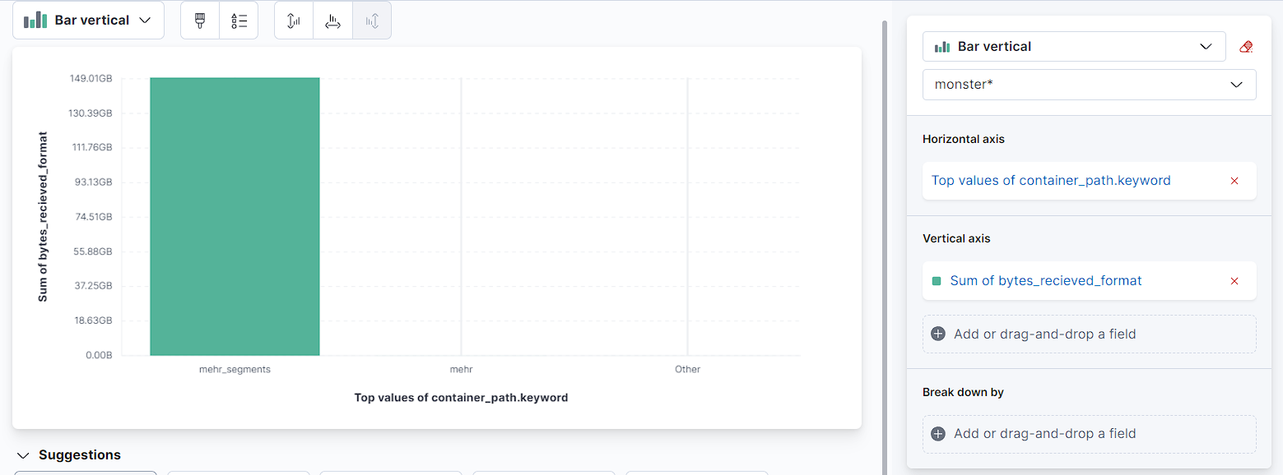Remove Sum of bytes_recieved_format dimension

pos(1234,281)
